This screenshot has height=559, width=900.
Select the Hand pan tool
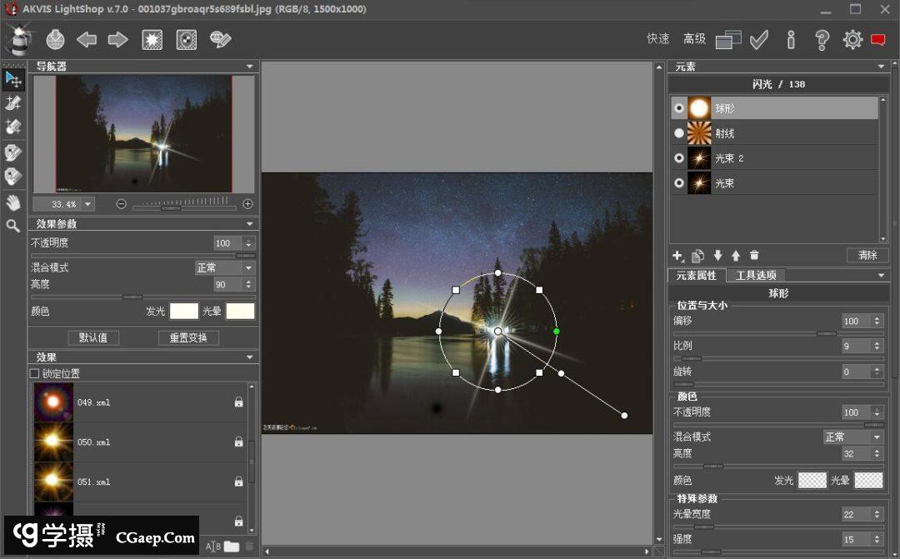[x=13, y=202]
